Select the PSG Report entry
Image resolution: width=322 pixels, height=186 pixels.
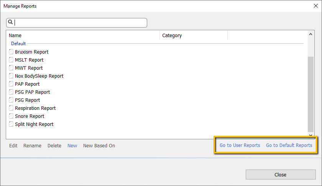pos(27,100)
